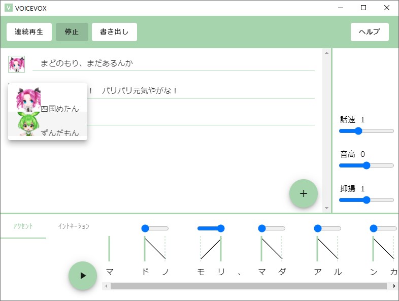Click the 抑揚 intonation scale slider

tap(367, 200)
